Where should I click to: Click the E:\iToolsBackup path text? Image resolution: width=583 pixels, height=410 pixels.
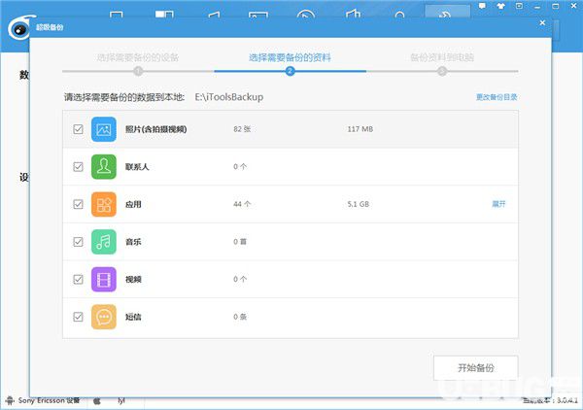pyautogui.click(x=229, y=97)
